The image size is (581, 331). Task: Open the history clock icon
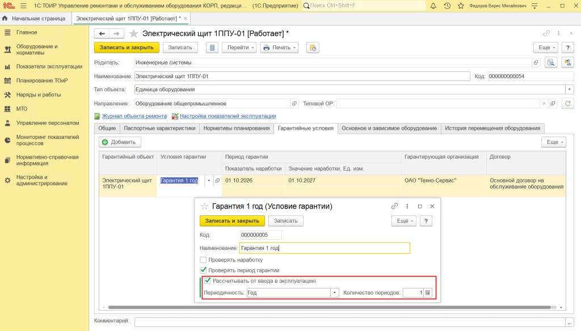[447, 6]
